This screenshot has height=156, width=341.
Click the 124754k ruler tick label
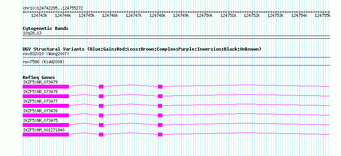pyautogui.click(x=299, y=15)
